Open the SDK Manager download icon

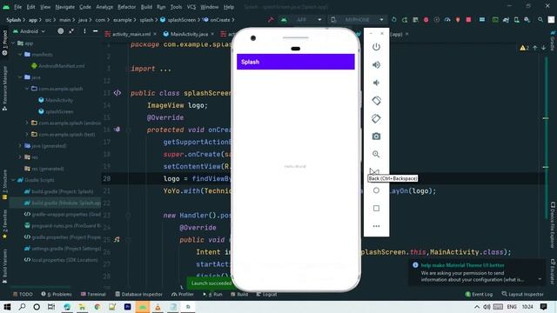coord(527,20)
